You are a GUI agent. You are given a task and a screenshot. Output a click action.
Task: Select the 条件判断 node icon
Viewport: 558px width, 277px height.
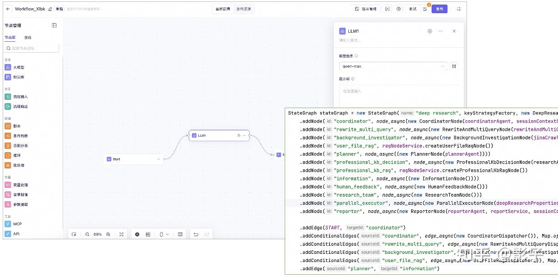[x=8, y=136]
